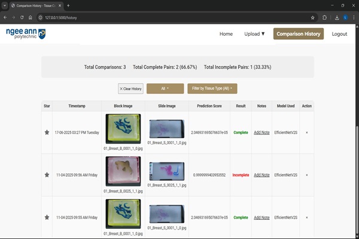Open block image 01_Breast_B_0025_1_1.jpg thumbnail
The height and width of the screenshot is (239, 359).
click(123, 170)
